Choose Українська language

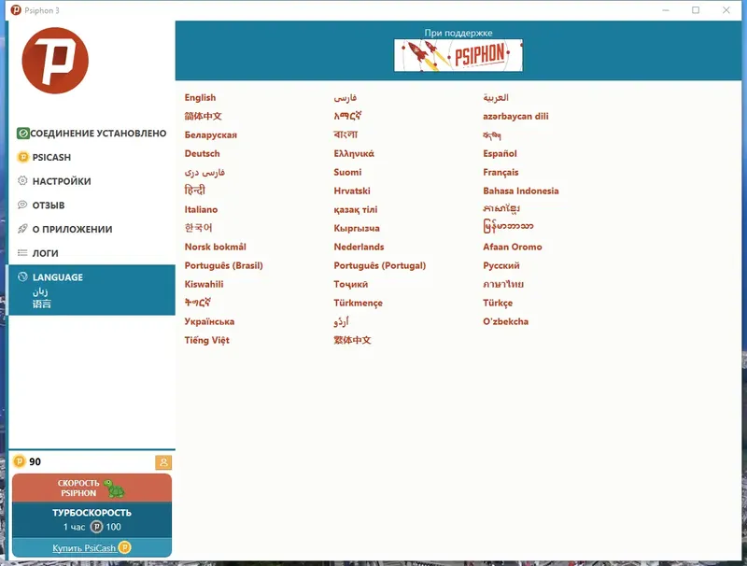(x=209, y=321)
